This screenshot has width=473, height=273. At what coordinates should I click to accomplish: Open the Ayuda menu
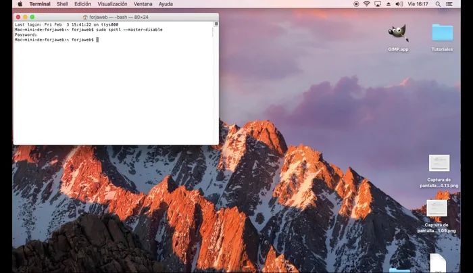pyautogui.click(x=166, y=4)
